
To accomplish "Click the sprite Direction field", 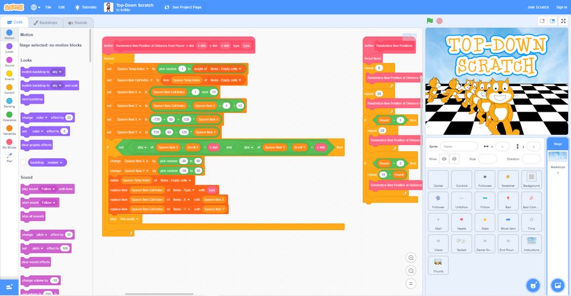I will pyautogui.click(x=531, y=159).
